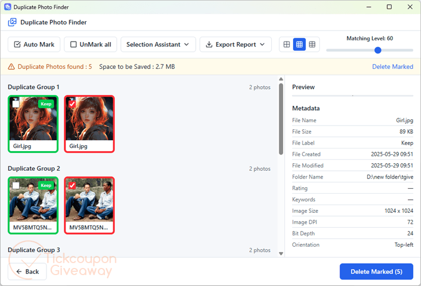Screen dimensions: 421x286
Task: Select the red-bordered MV5BMTQ5N thumbnail
Action: (x=90, y=205)
